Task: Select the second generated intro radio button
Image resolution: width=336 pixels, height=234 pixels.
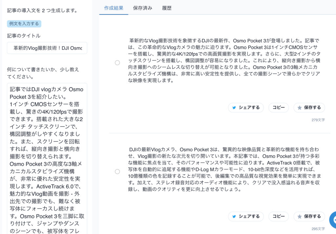Action: (x=117, y=171)
